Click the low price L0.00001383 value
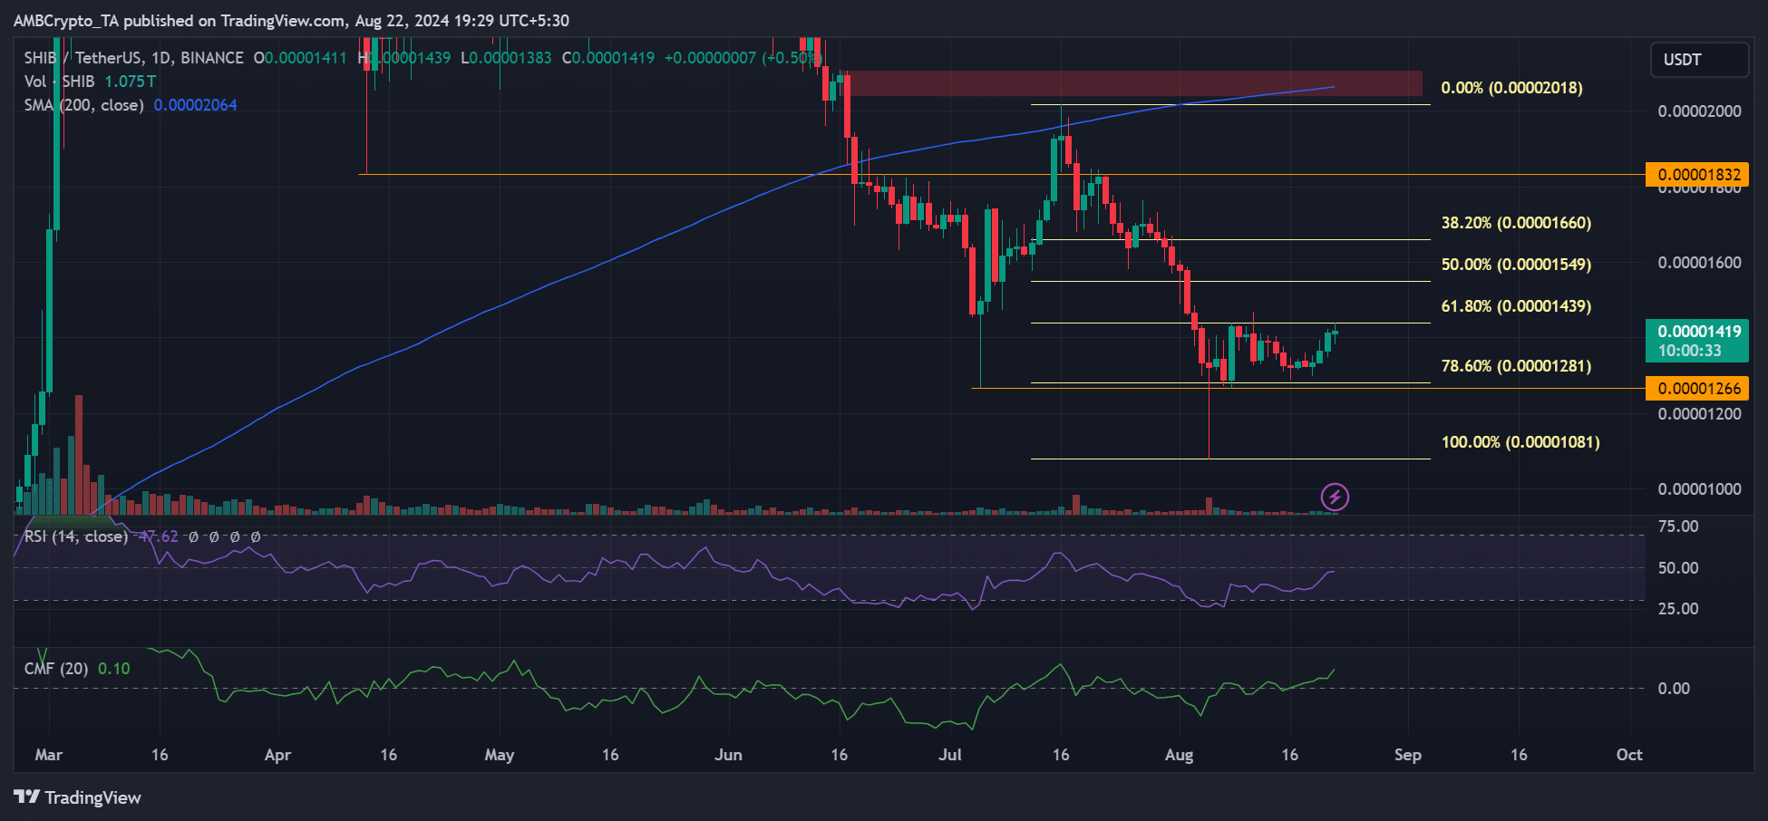Image resolution: width=1768 pixels, height=821 pixels. [506, 58]
